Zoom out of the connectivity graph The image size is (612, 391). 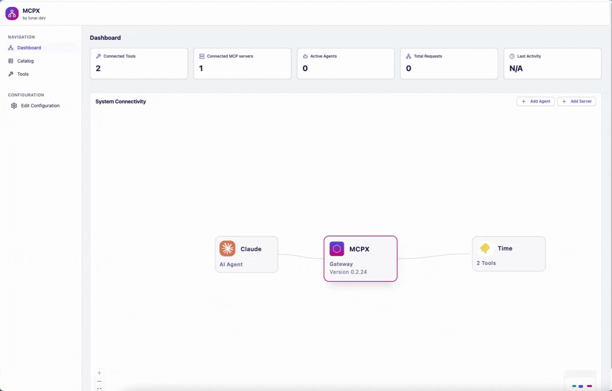click(99, 381)
